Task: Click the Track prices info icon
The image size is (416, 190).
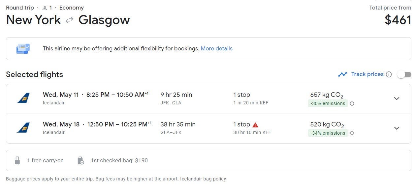Action: tap(389, 74)
